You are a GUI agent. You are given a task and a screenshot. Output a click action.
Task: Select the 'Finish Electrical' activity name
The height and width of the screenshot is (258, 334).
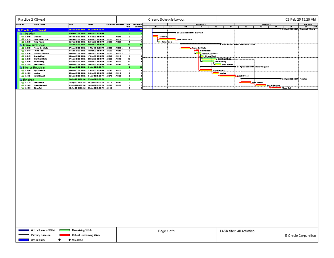click(40, 85)
